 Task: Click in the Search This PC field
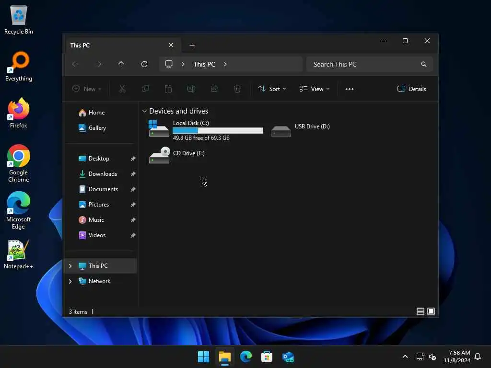(x=370, y=64)
